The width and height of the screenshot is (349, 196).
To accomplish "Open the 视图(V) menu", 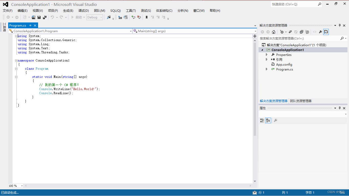I will pos(38,11).
